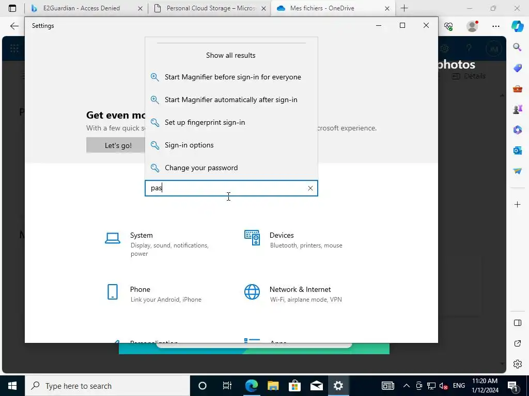This screenshot has width=529, height=396.
Task: Open Edge sidebar Tools briefcase icon
Action: 517,89
